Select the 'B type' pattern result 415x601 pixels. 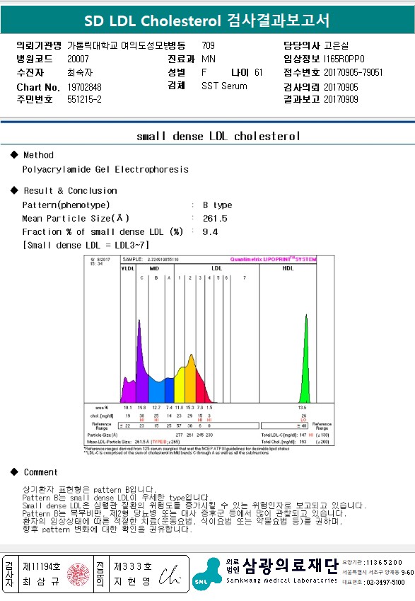[x=217, y=205]
